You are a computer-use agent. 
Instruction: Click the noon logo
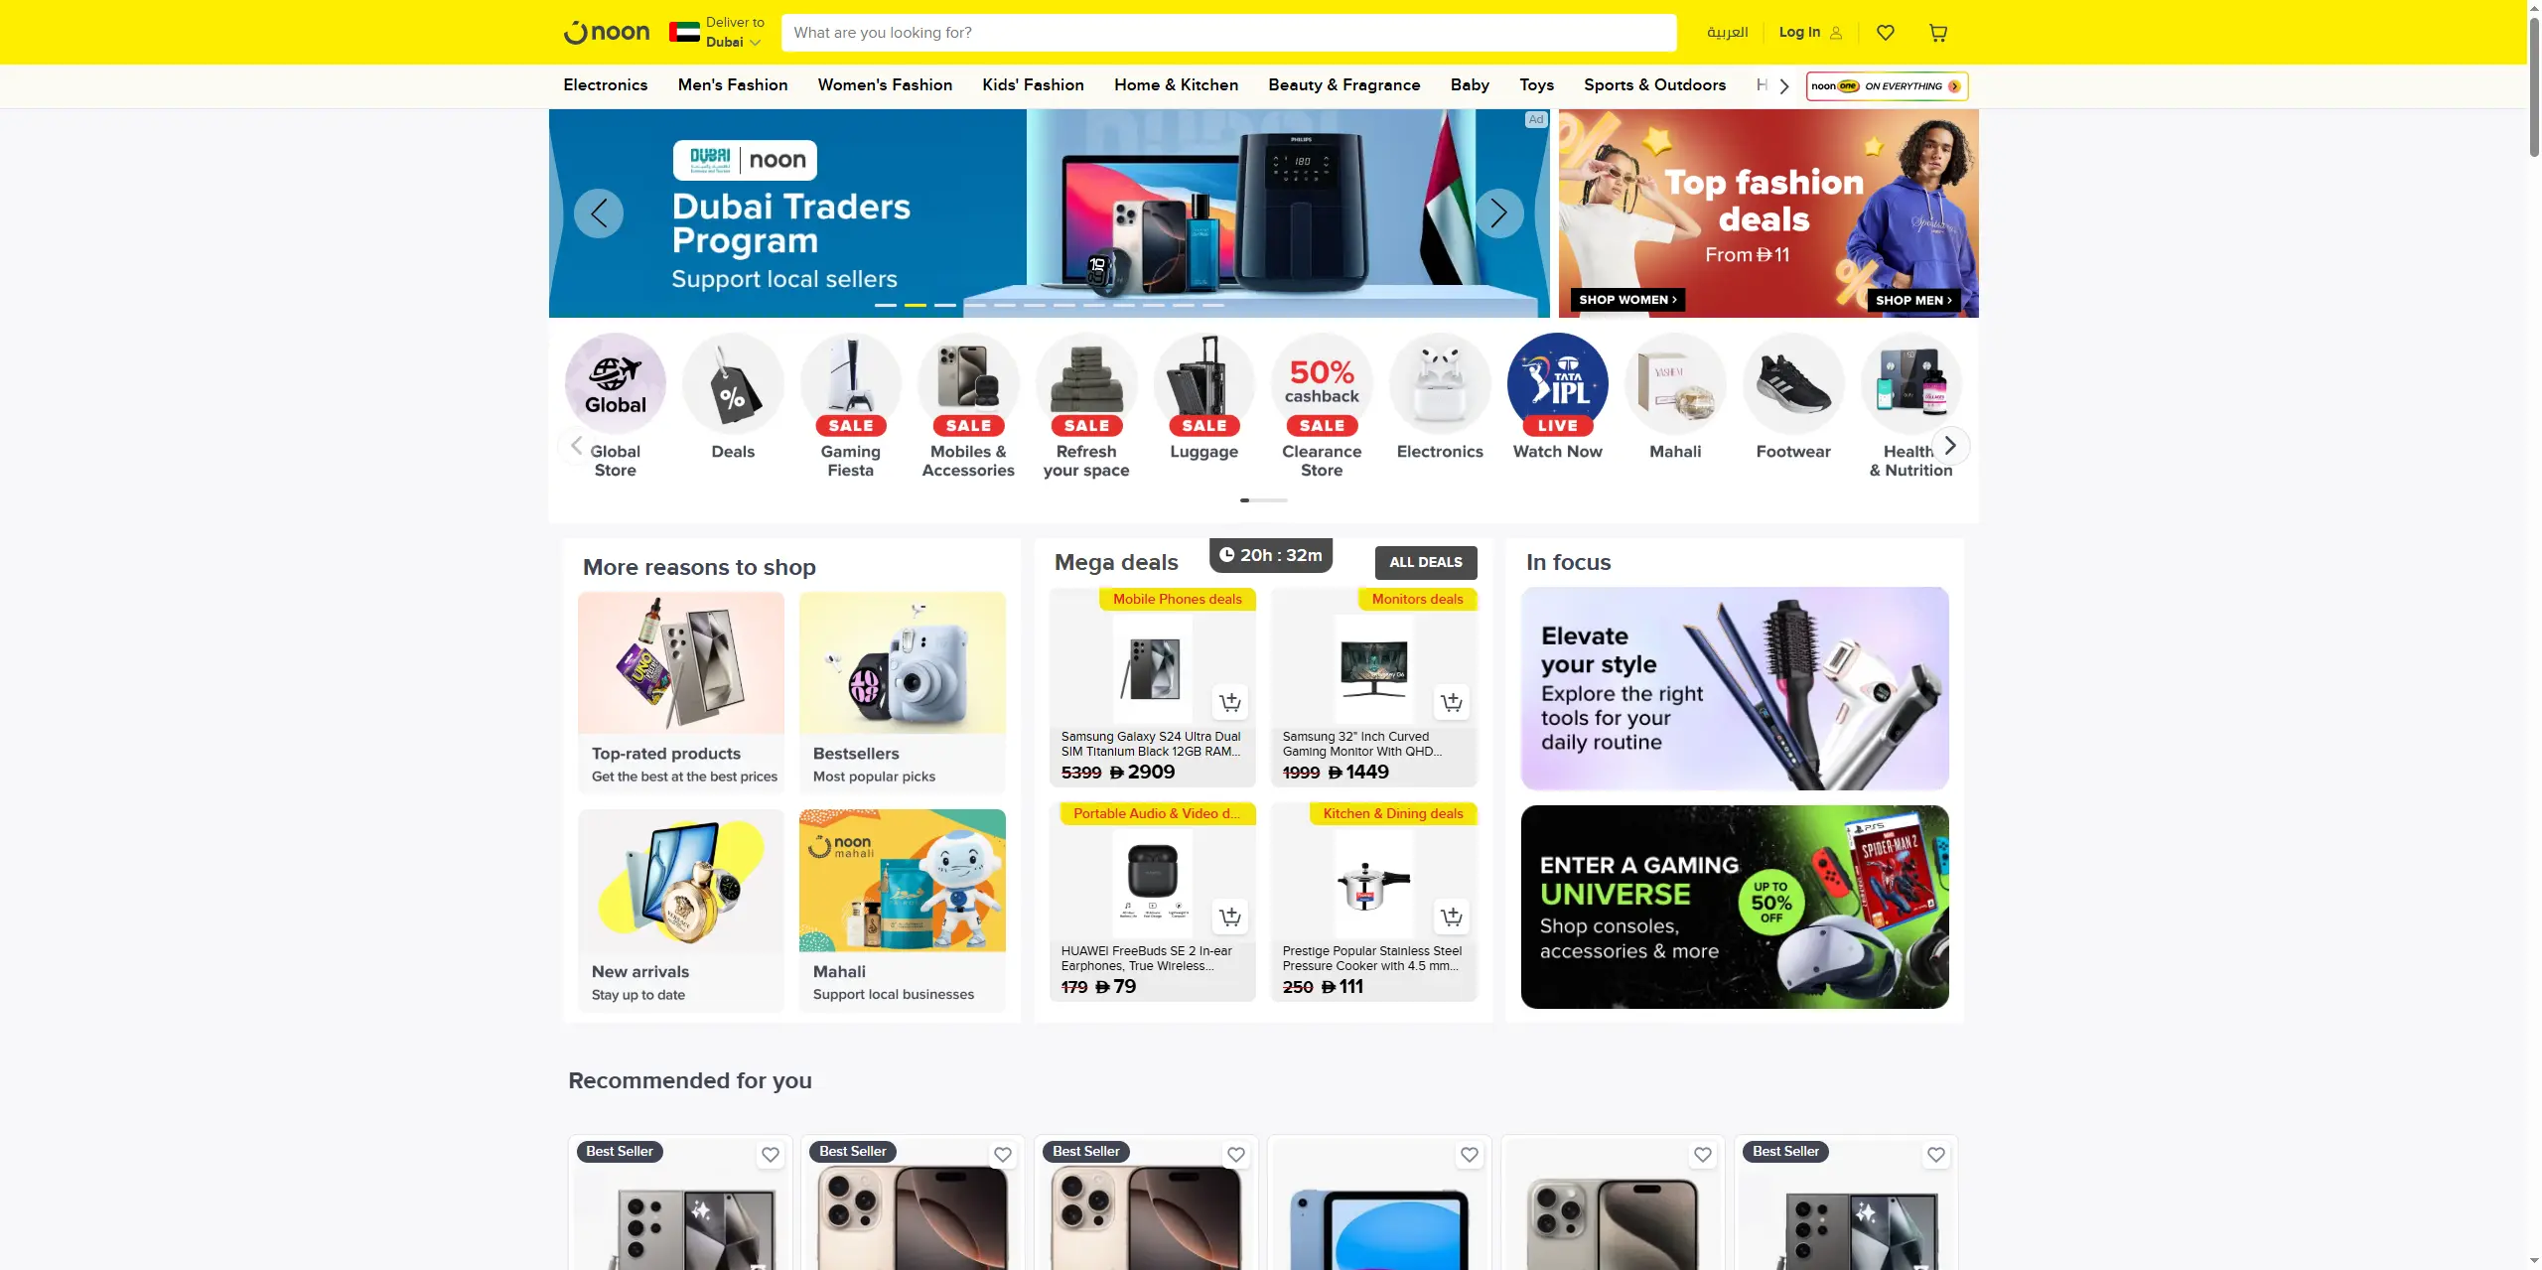607,33
